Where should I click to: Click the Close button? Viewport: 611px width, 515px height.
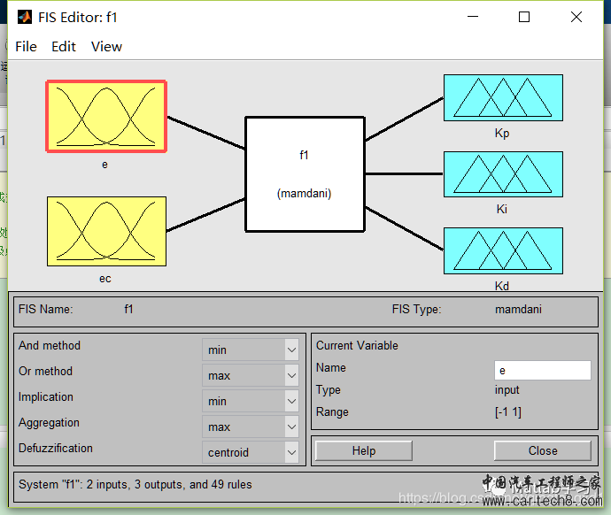543,450
